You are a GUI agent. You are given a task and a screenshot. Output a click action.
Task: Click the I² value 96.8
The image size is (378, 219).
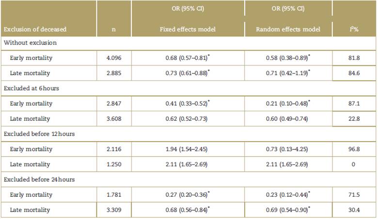353,149
